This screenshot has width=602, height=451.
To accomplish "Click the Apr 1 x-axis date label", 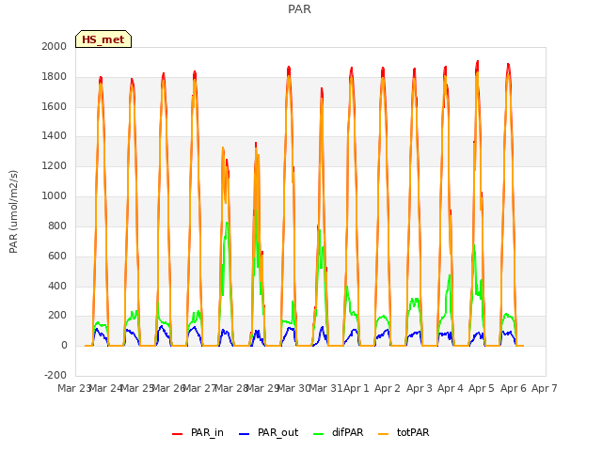I will (x=356, y=388).
